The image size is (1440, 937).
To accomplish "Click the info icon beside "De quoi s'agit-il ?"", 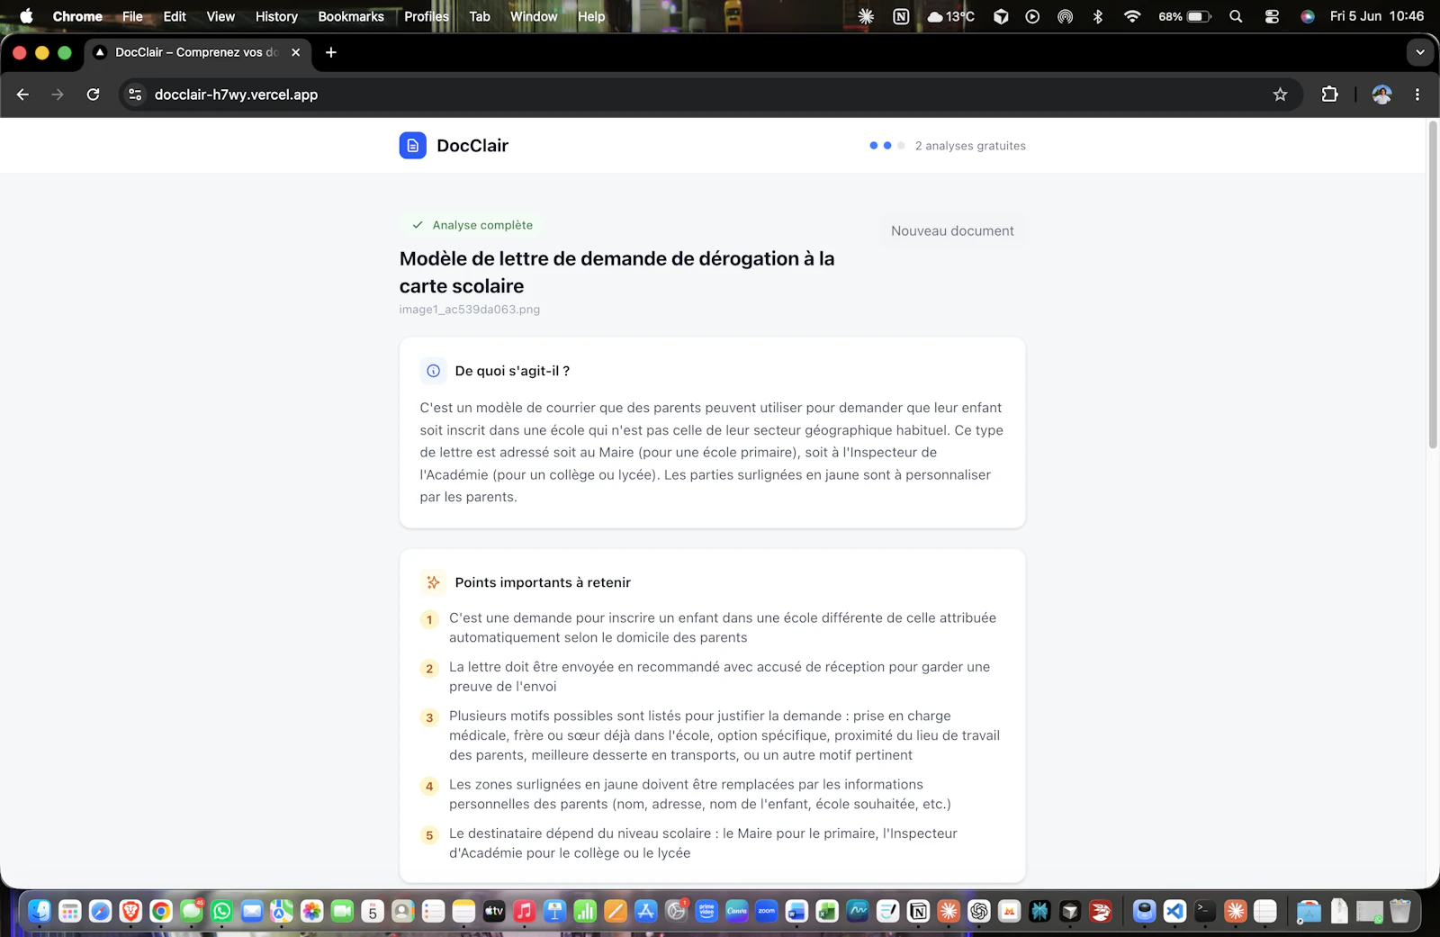I will (x=433, y=371).
